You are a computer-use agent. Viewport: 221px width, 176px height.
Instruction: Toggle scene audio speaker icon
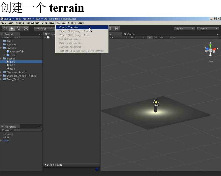[161, 38]
